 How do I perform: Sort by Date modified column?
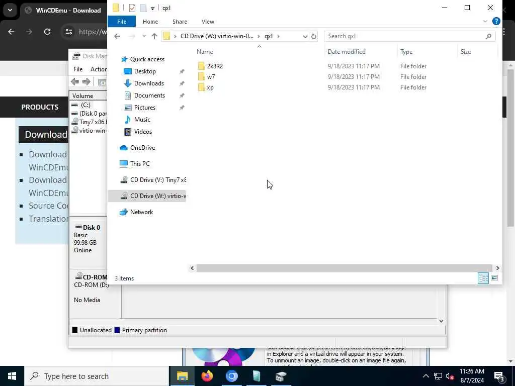[x=347, y=52]
